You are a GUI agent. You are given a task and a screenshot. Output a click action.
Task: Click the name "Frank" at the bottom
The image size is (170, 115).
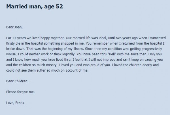coord(20,103)
